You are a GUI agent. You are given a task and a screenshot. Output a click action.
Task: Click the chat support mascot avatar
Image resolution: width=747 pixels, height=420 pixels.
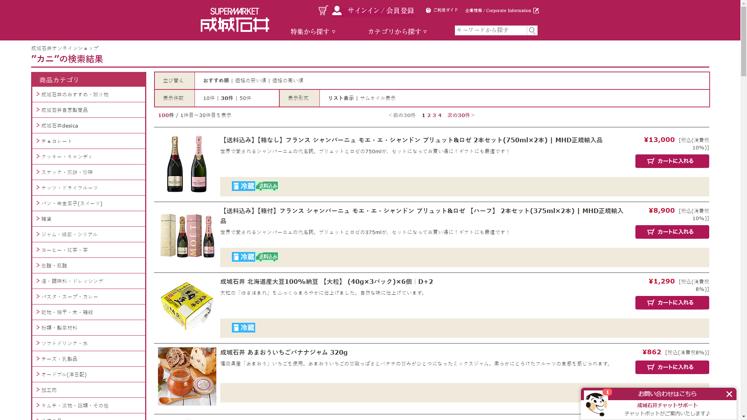[x=595, y=404]
